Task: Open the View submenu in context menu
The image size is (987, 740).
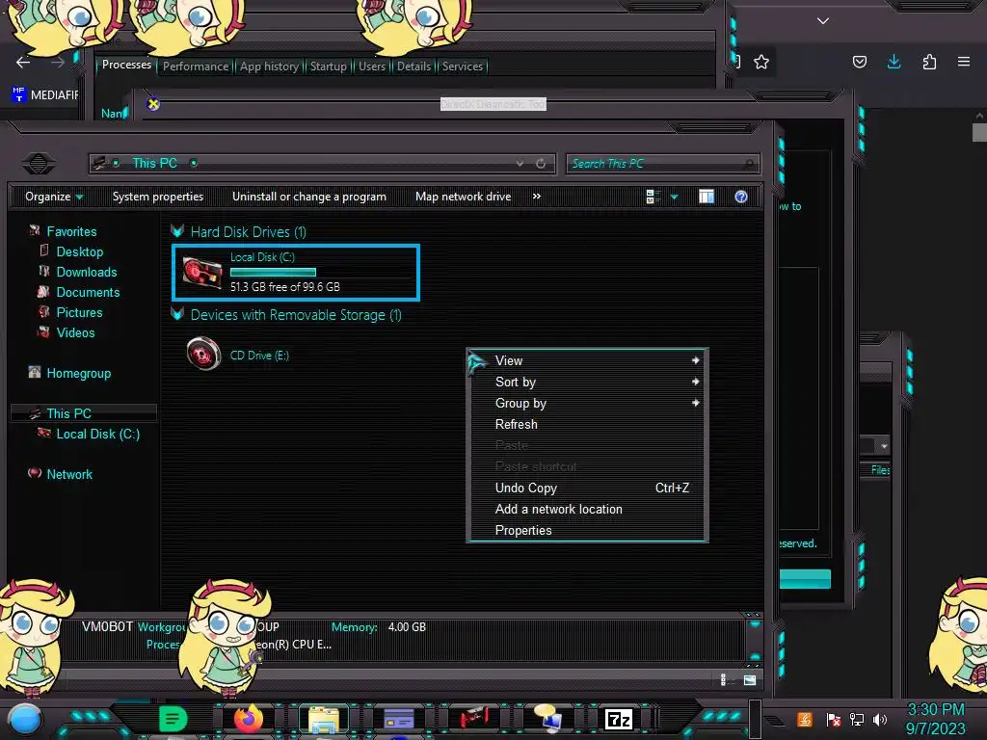Action: pos(587,360)
